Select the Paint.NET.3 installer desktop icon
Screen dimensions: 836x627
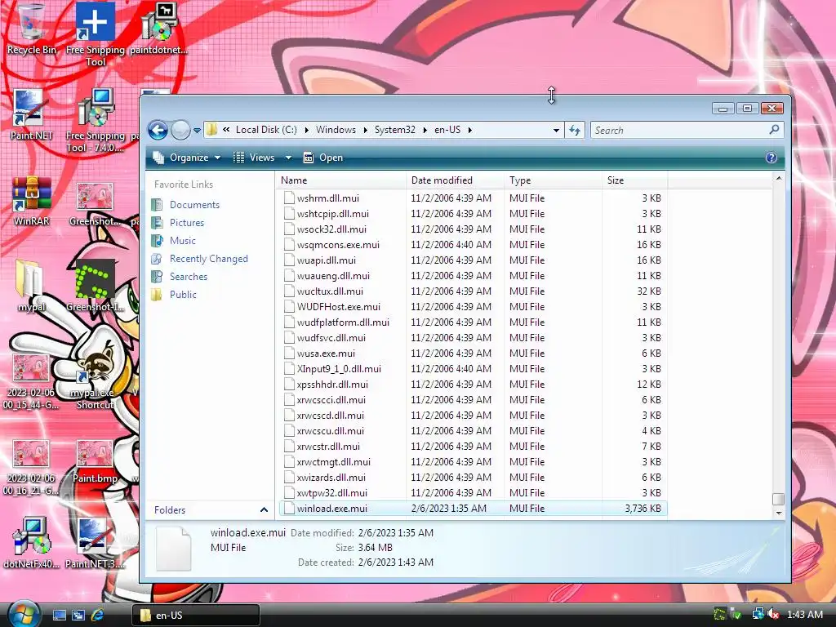click(95, 542)
